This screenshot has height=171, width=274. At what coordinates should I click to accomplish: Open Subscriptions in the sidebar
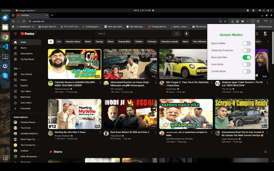(x=26, y=54)
